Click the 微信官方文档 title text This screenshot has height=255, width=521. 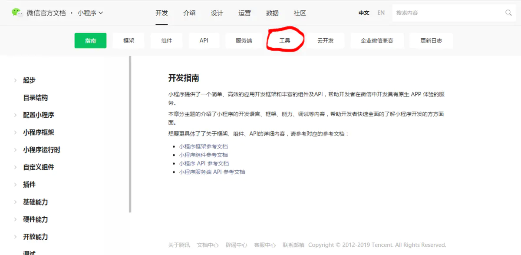(46, 13)
